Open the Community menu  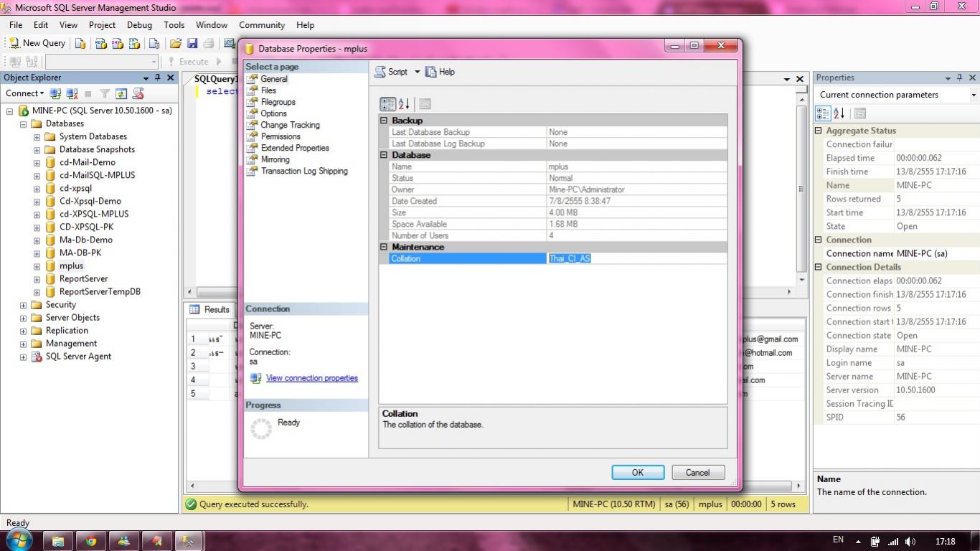pyautogui.click(x=262, y=24)
